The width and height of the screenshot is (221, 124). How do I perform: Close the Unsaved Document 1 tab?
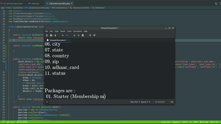[x=69, y=40]
